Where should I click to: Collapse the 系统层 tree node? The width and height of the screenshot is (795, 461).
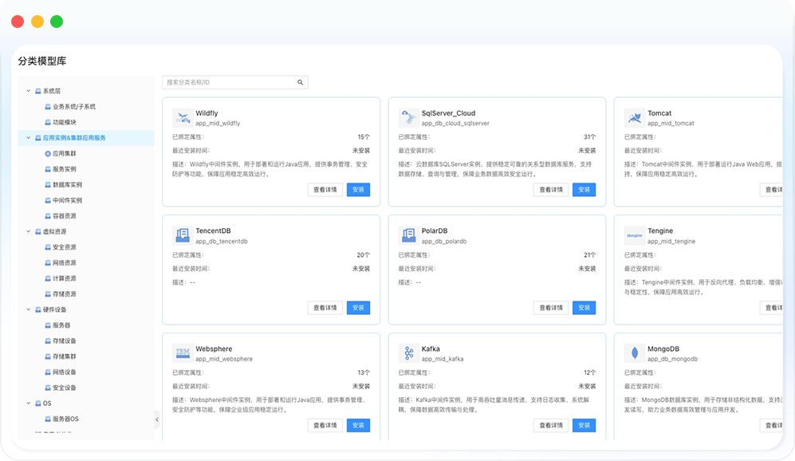click(x=29, y=91)
